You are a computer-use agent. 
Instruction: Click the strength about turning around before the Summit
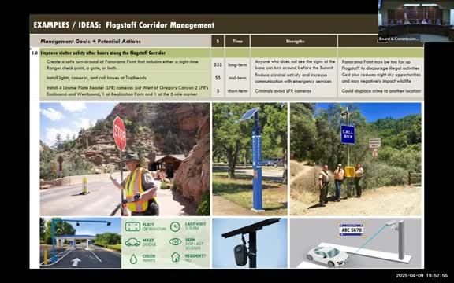coord(295,64)
